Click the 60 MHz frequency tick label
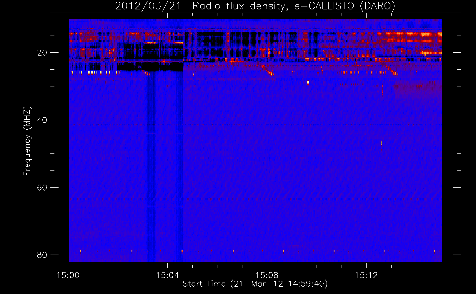476x294 pixels. point(42,187)
